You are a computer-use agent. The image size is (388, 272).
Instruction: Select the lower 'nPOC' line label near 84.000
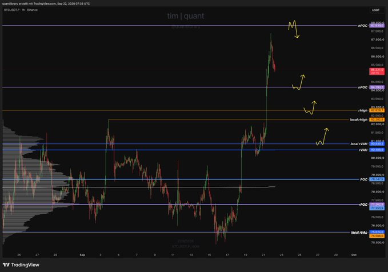pos(362,87)
